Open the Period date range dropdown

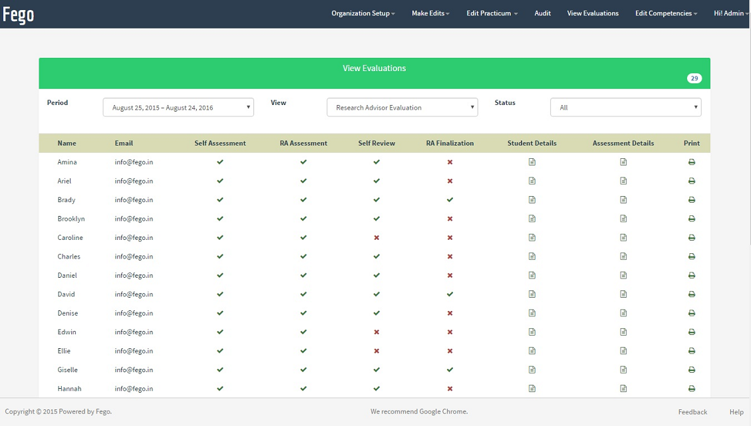pos(178,108)
